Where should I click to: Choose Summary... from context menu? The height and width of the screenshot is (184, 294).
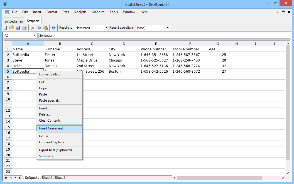pyautogui.click(x=59, y=156)
